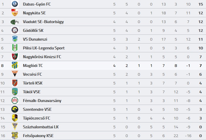Select the Gödöllői SK round badge
Screen dimensions: 206x140
(15, 30)
